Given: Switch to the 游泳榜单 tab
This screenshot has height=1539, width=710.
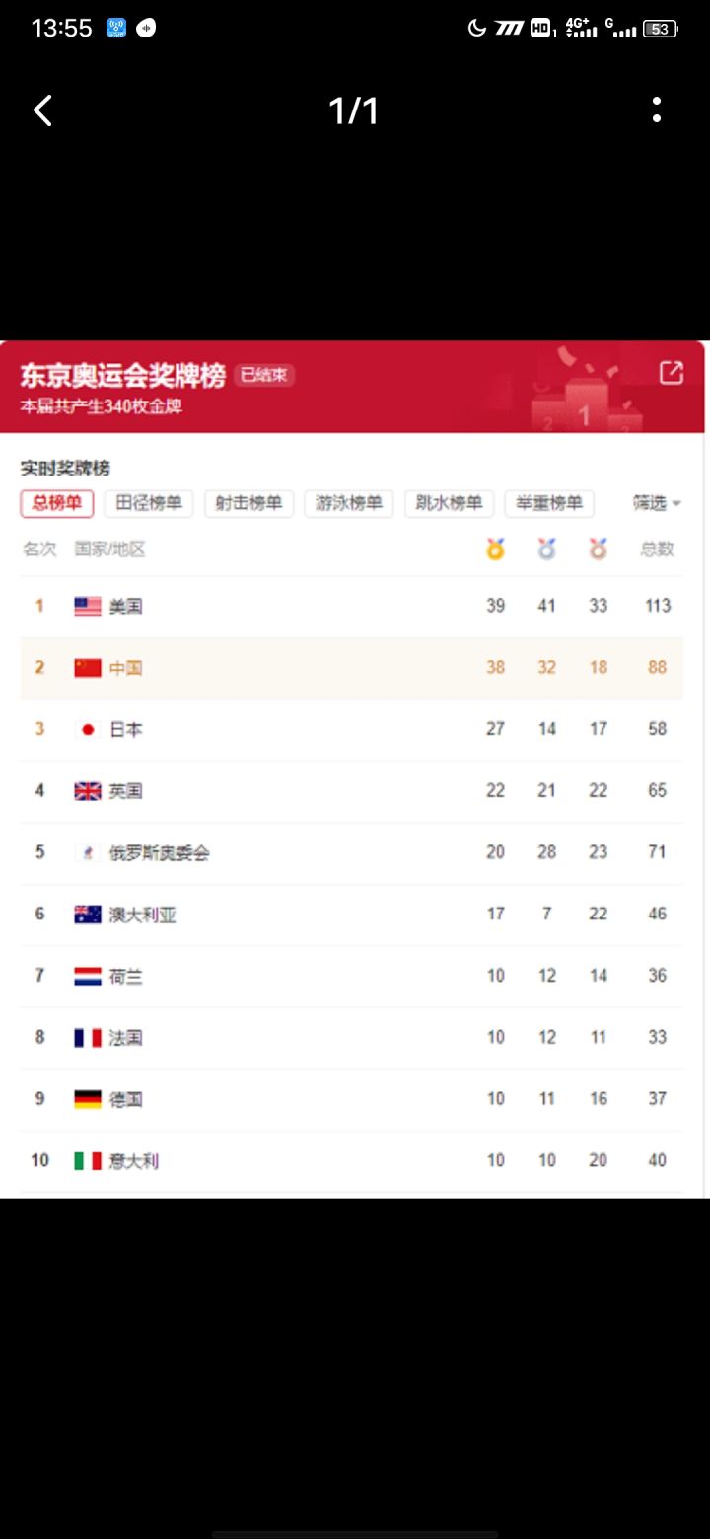Looking at the screenshot, I should click(x=349, y=503).
